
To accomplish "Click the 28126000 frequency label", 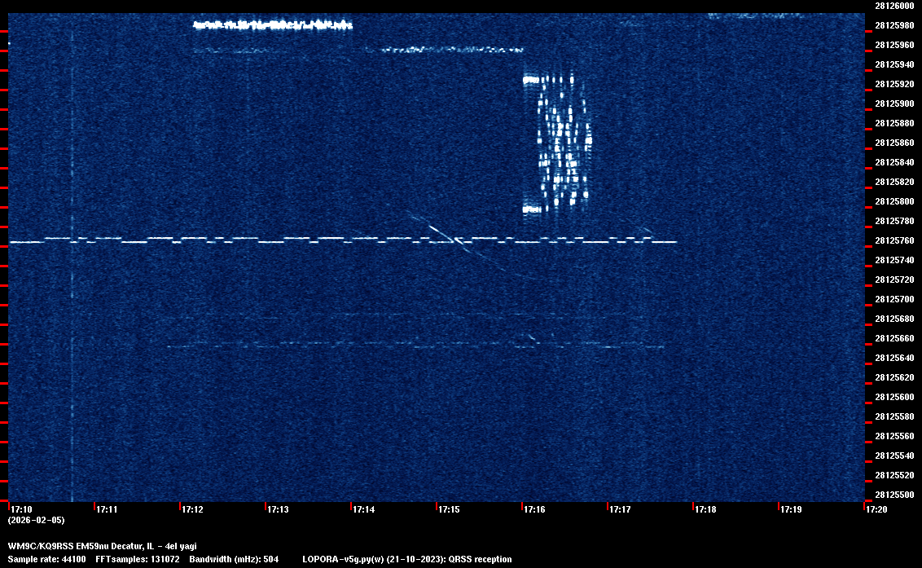I will [x=893, y=6].
